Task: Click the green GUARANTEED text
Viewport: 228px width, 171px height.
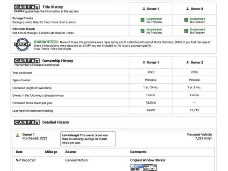Action: coord(46,42)
